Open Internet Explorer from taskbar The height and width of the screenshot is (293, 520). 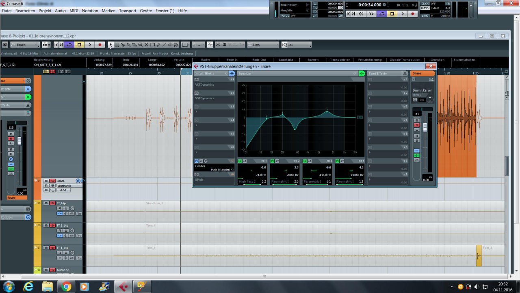28,286
